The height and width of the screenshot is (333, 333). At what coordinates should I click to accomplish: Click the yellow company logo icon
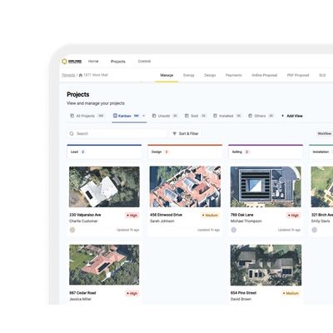pyautogui.click(x=64, y=62)
